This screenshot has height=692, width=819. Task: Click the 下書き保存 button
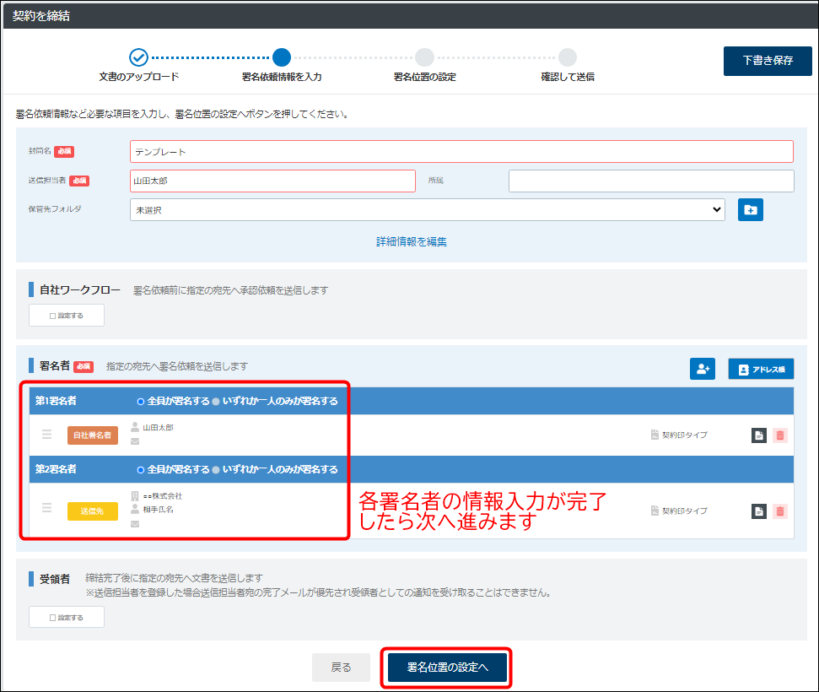(768, 61)
